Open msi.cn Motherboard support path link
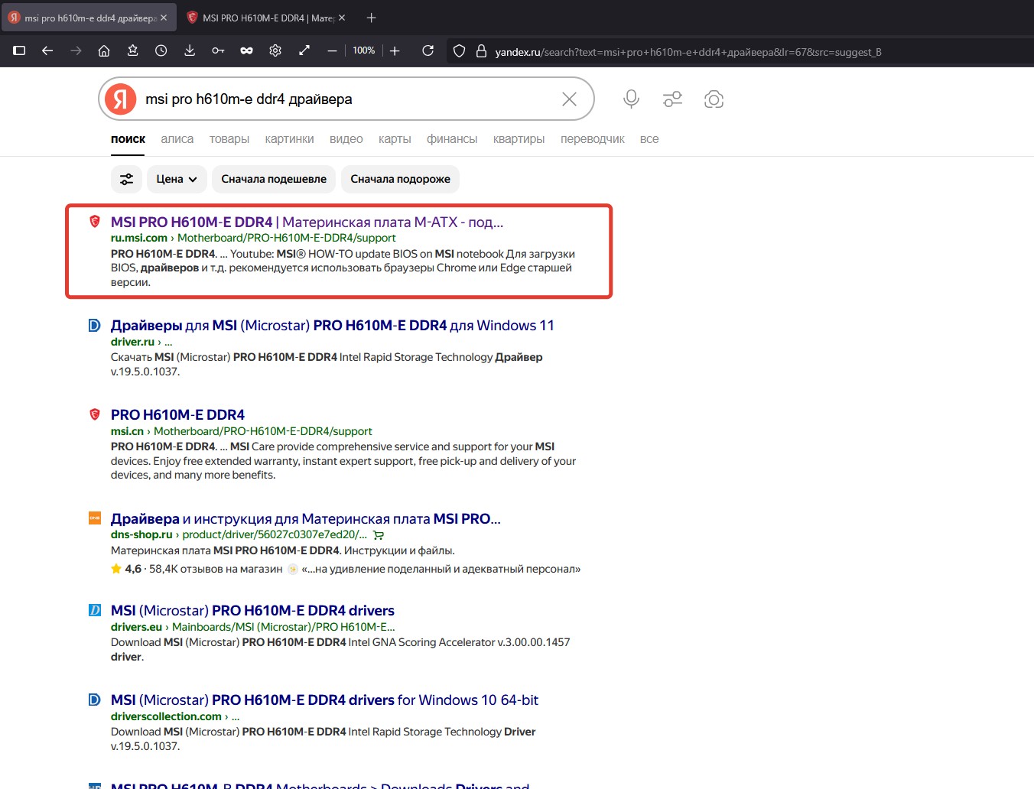This screenshot has height=789, width=1034. point(242,431)
